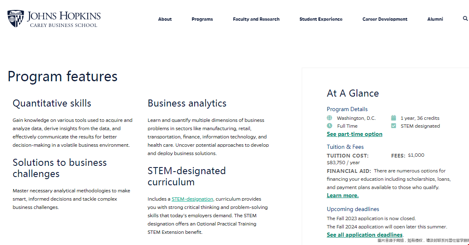Click the STEM designated checkmark icon
Screen dimensions: 469x245
[393, 126]
